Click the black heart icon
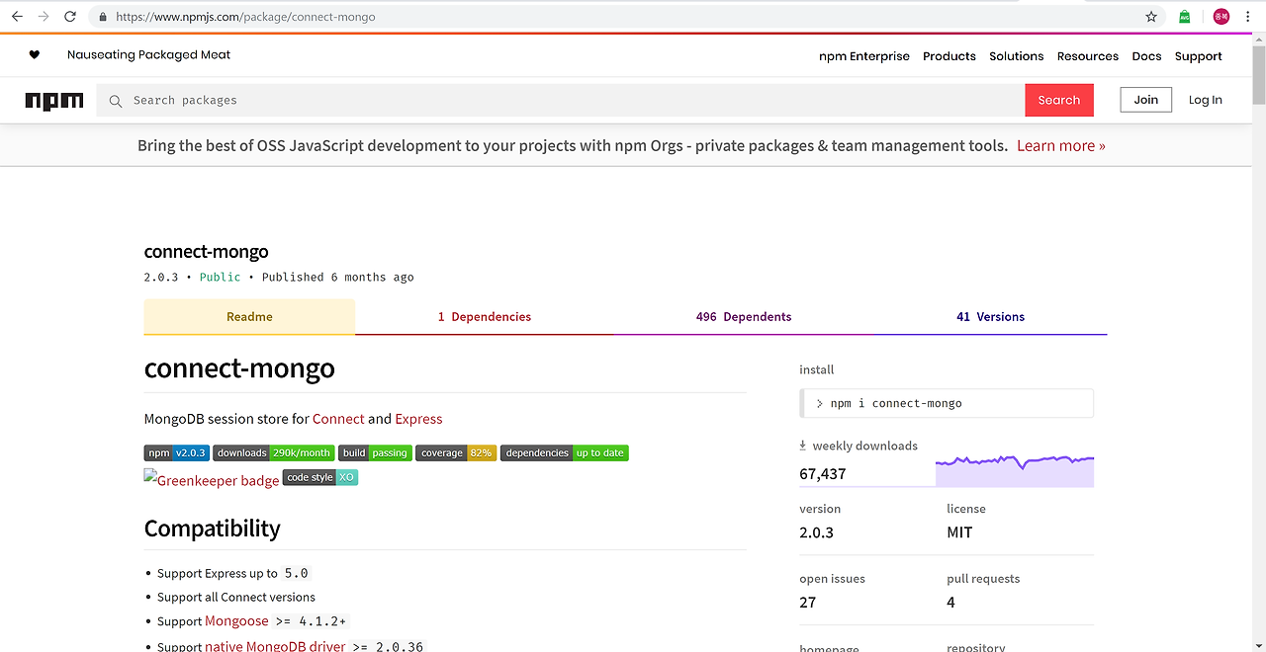 point(35,55)
